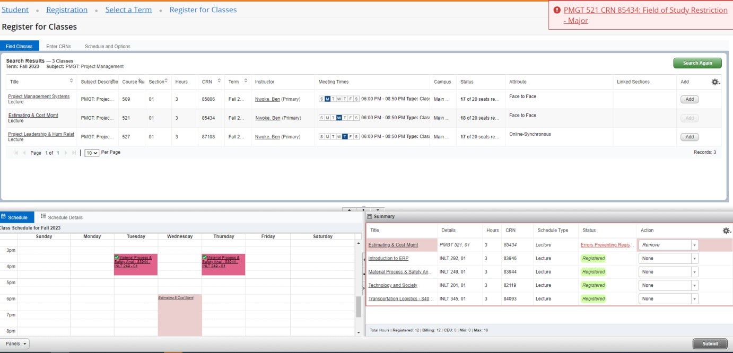This screenshot has height=353, width=733.
Task: Click the Schedule Details list icon
Action: 43,217
